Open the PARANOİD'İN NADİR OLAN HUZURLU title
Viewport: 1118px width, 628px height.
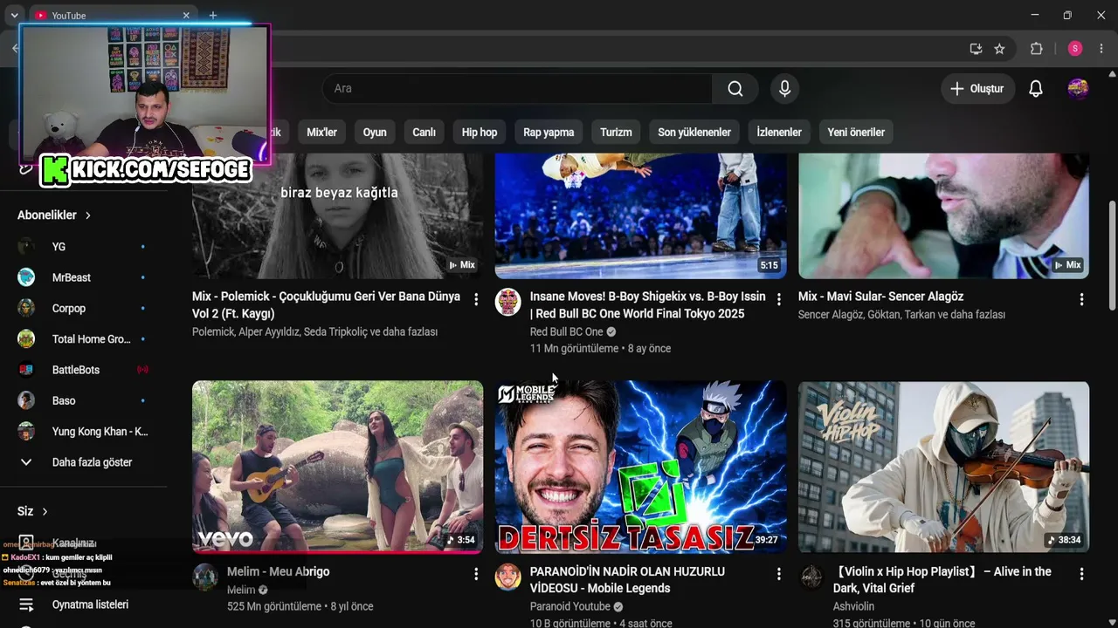click(627, 580)
